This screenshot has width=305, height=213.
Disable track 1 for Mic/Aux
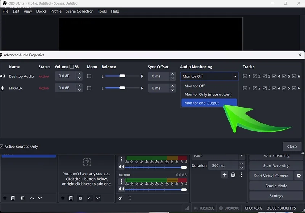245,88
